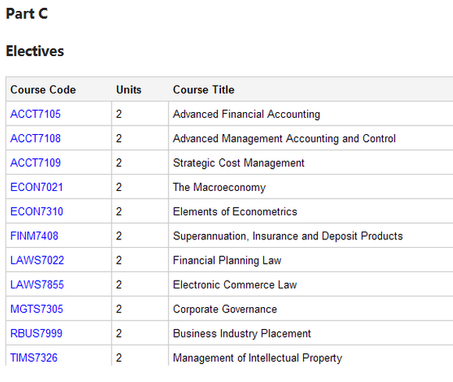This screenshot has width=453, height=382.
Task: Click the TIMS7326 course code
Action: [34, 358]
